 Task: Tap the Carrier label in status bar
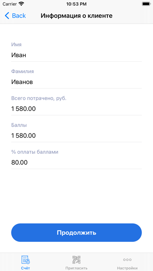click(x=9, y=4)
